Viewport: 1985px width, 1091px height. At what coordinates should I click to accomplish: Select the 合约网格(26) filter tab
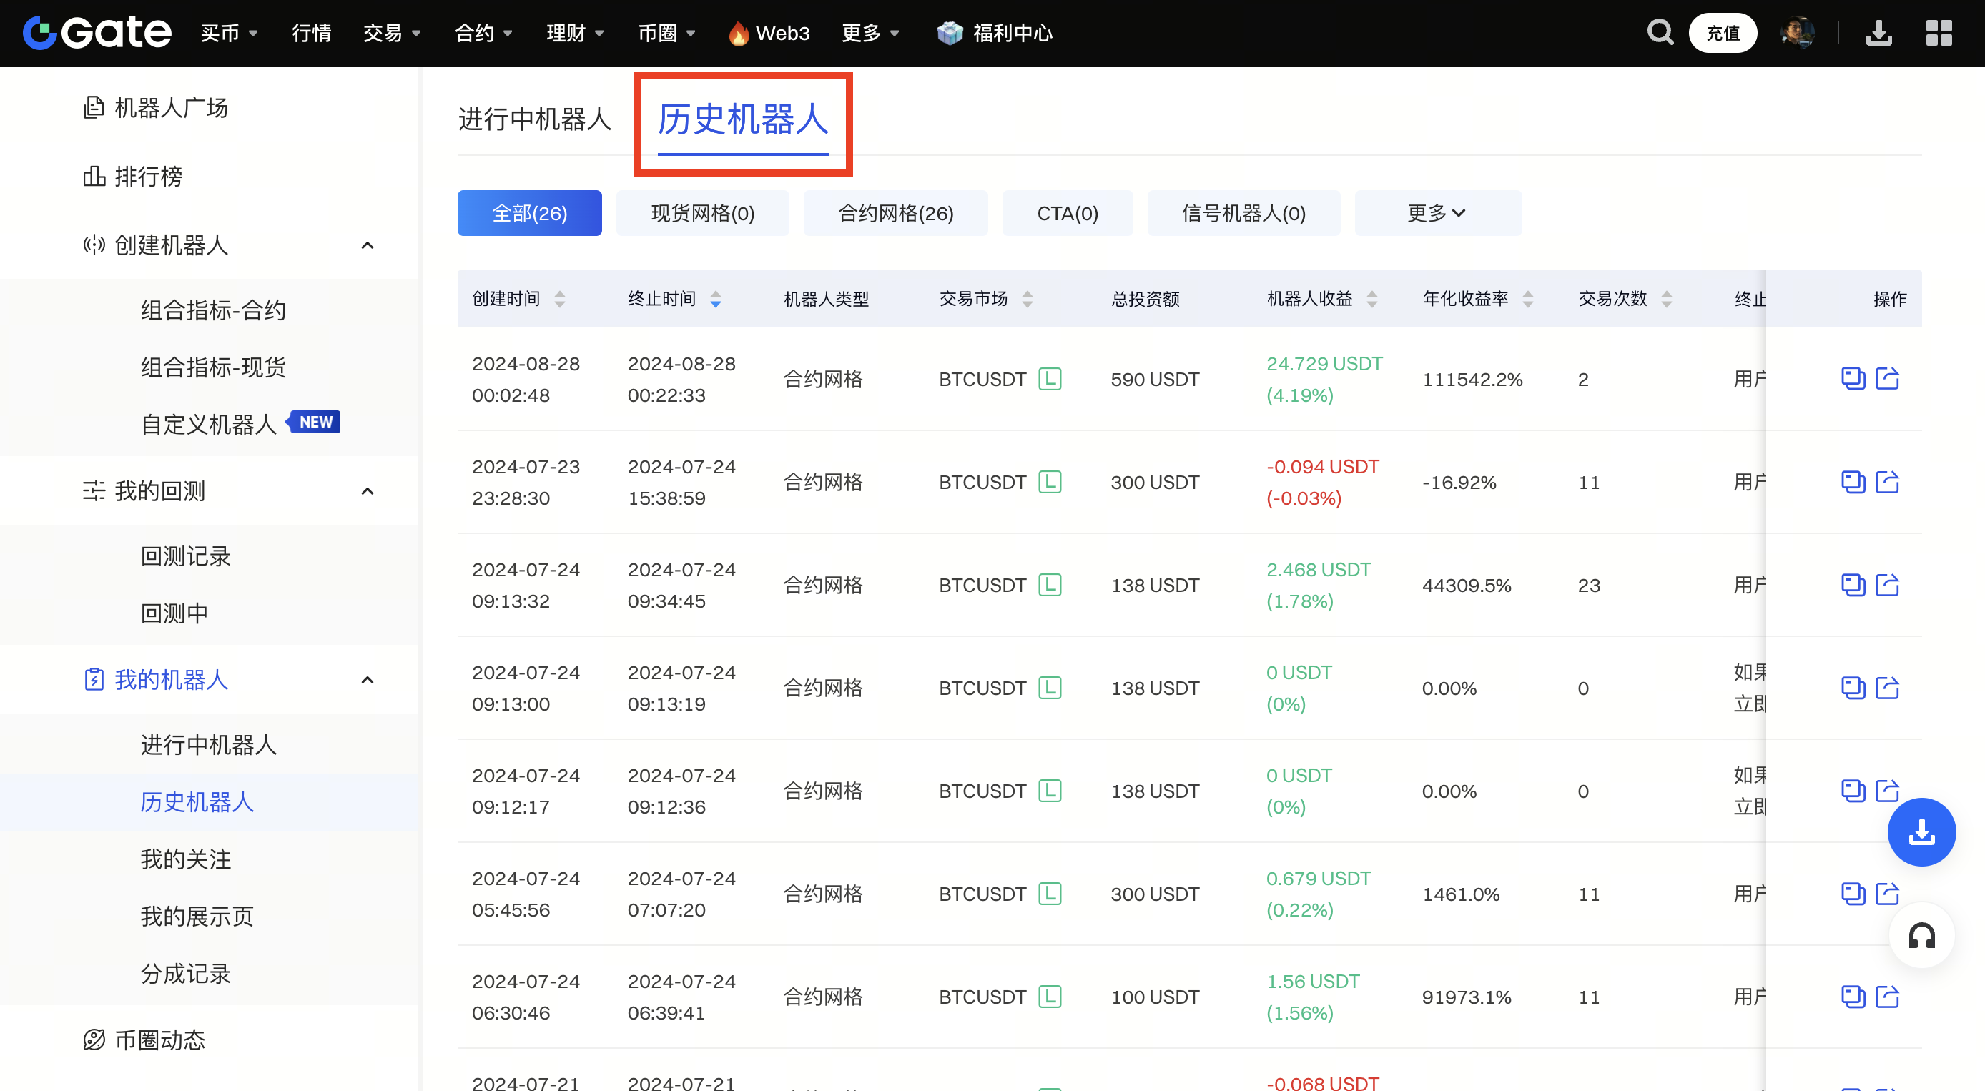click(x=895, y=212)
